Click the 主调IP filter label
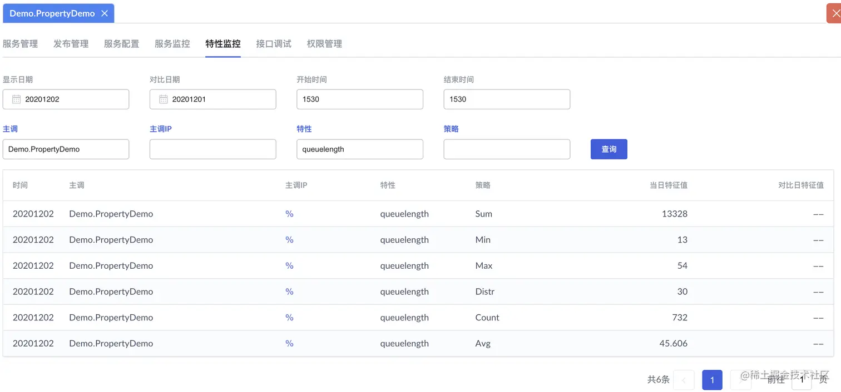 [161, 129]
